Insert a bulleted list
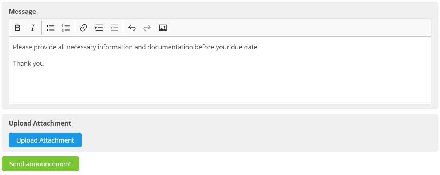 (51, 28)
